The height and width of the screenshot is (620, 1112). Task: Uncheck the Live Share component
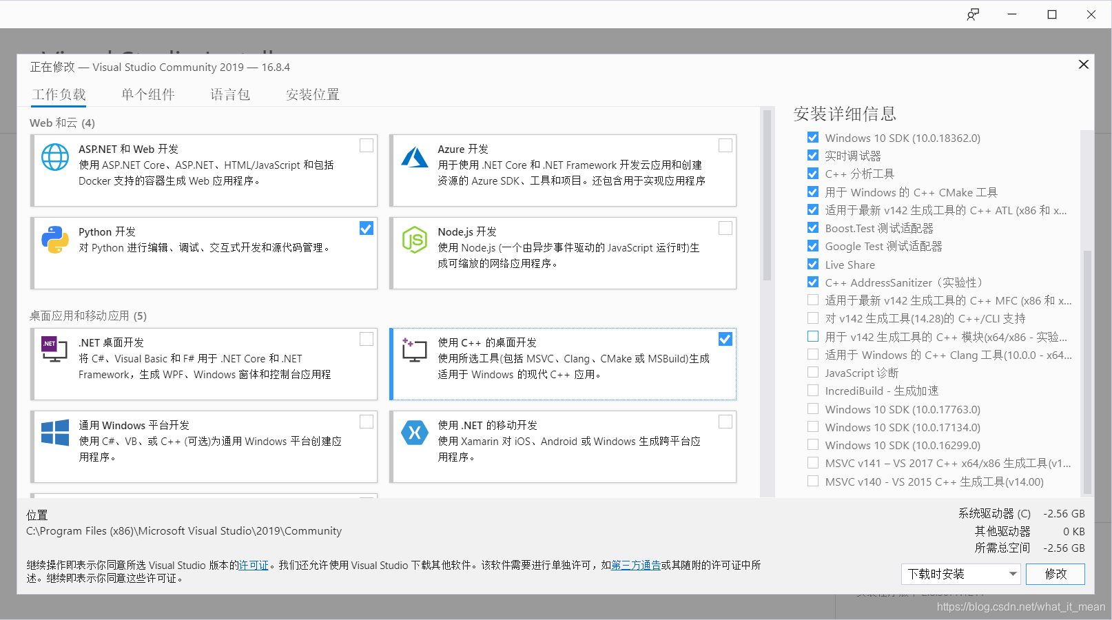[813, 265]
